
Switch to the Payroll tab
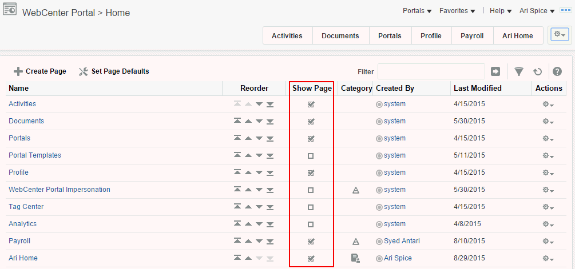[x=472, y=35]
